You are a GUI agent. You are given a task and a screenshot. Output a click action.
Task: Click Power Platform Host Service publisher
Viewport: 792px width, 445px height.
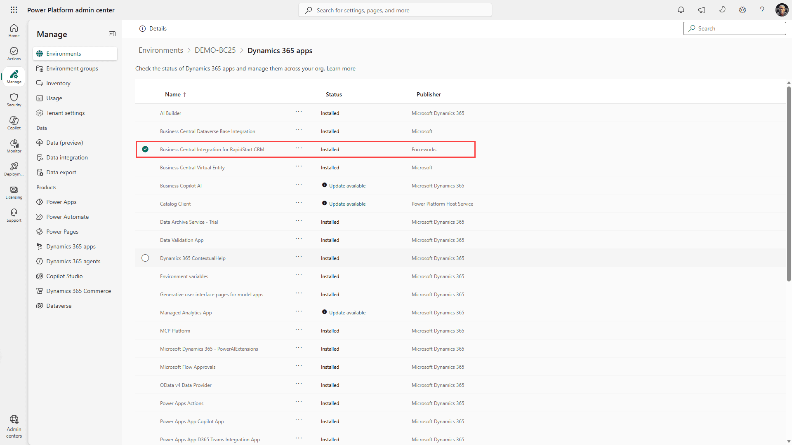coord(442,204)
